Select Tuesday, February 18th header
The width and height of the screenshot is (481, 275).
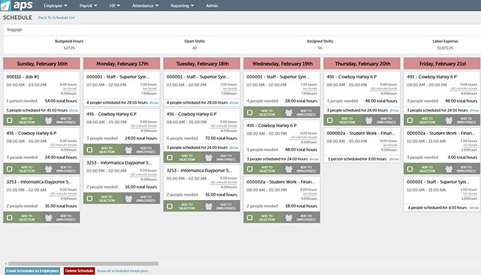202,63
